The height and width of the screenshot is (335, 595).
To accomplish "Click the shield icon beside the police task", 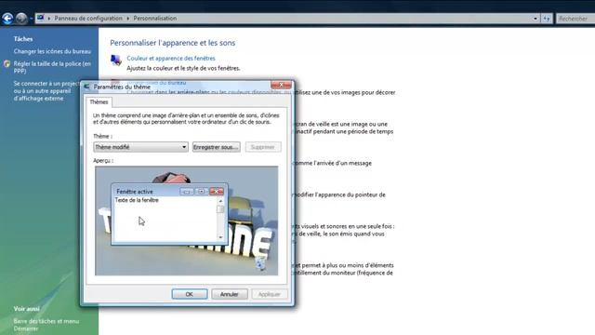I will point(7,64).
